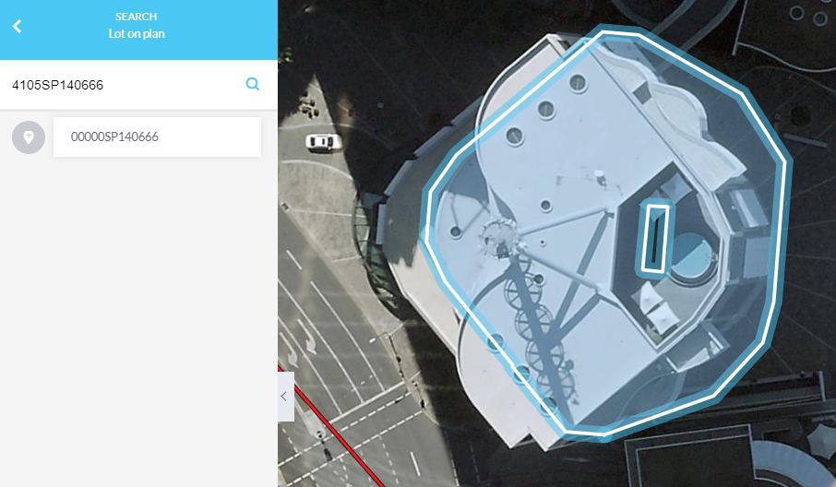Click the spoked circular hub on rooftop
The height and width of the screenshot is (487, 836).
point(501,236)
